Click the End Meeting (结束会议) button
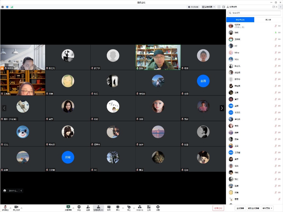 point(218,208)
